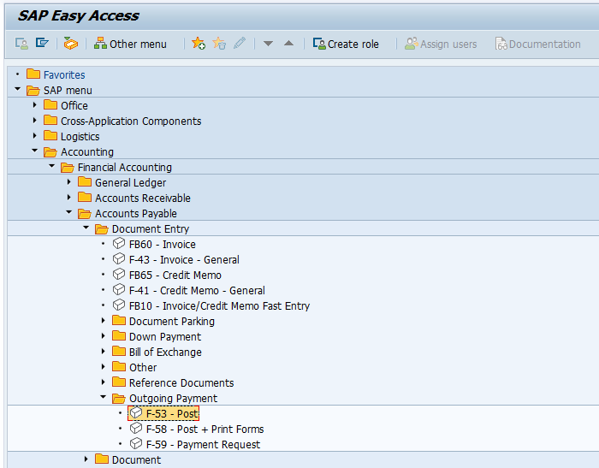
Task: Expand the bottom Document folder arrow
Action: pos(86,459)
